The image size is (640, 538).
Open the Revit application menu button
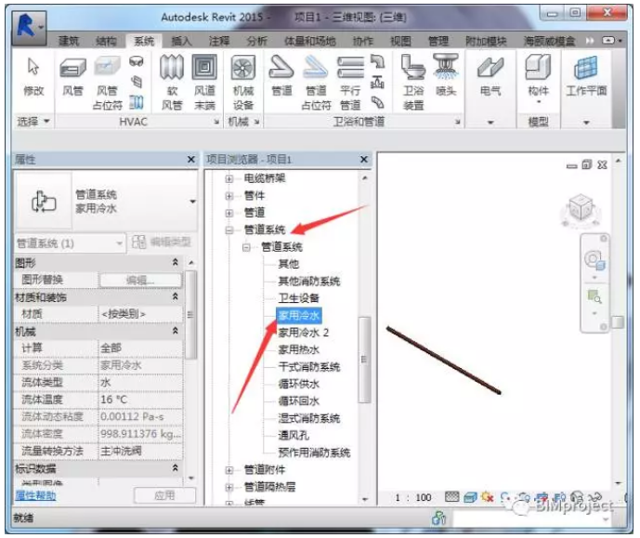click(x=29, y=27)
